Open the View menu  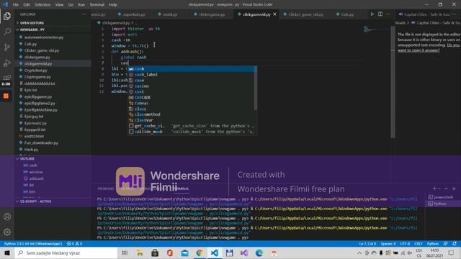pos(59,4)
